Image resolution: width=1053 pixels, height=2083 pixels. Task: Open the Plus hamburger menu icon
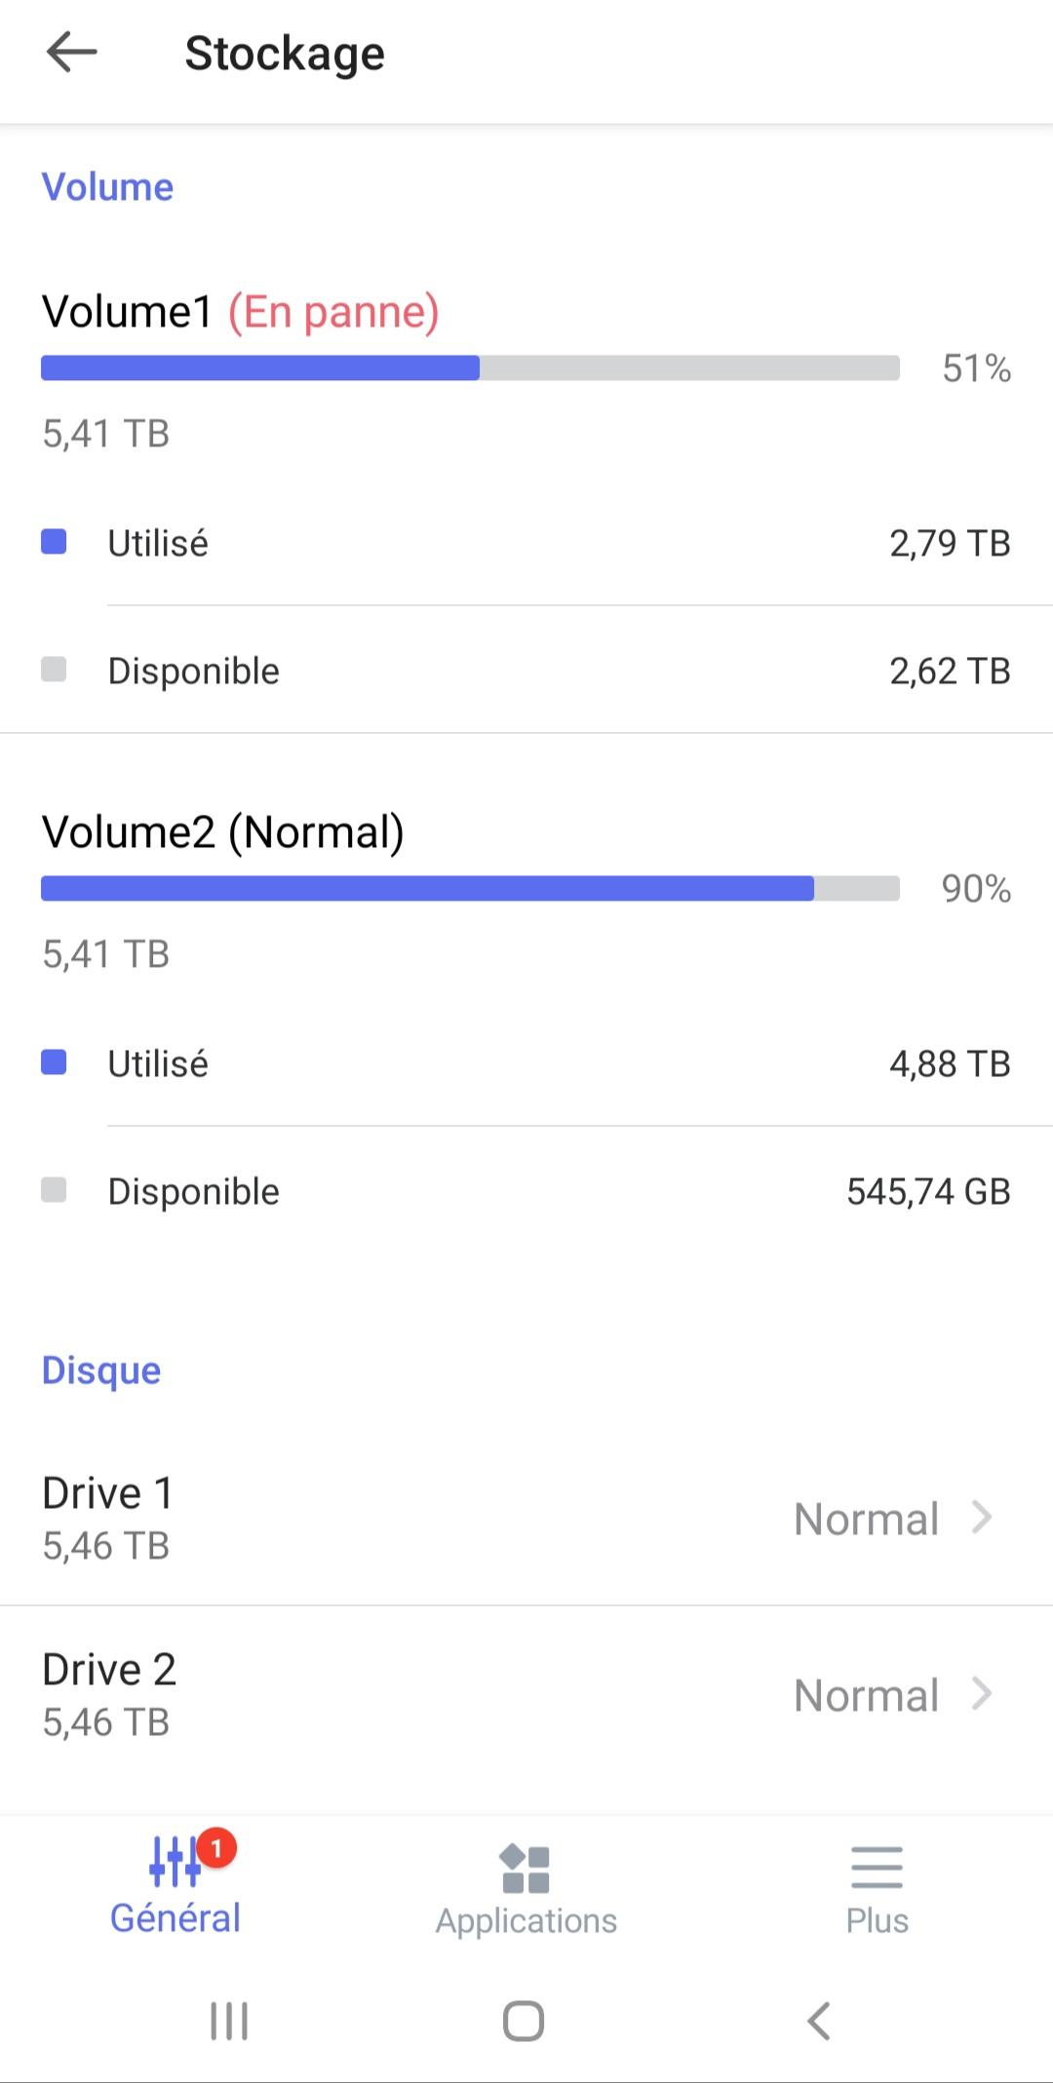877,1868
